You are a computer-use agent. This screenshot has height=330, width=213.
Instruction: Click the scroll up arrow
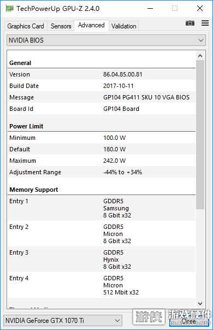[x=200, y=56]
